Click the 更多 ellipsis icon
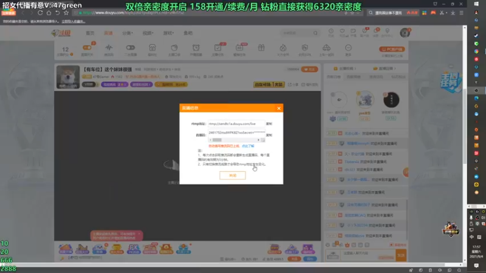This screenshot has height=273, width=486. tap(348, 48)
